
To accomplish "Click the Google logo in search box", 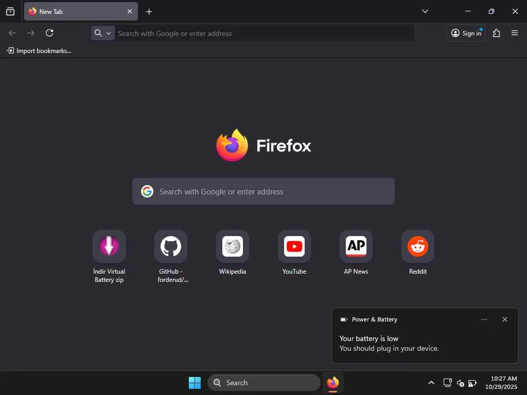I will [147, 191].
